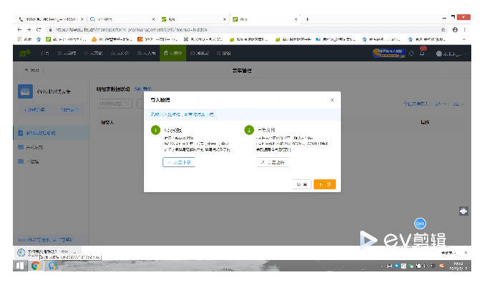Select the highlighted document item in sidebar

[51, 133]
